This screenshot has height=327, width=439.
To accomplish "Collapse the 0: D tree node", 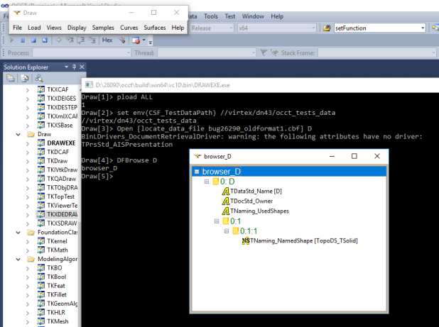I will pyautogui.click(x=206, y=181).
